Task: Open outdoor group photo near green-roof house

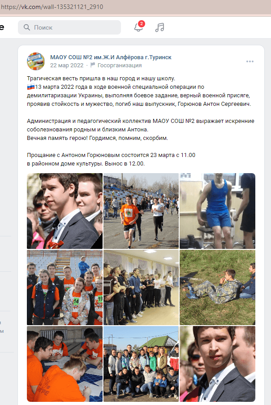Action: point(141,364)
